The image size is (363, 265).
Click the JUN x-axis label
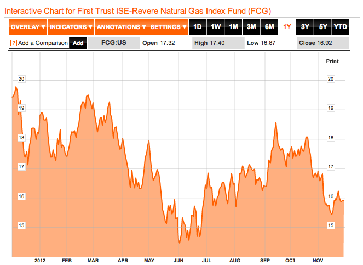(178, 261)
